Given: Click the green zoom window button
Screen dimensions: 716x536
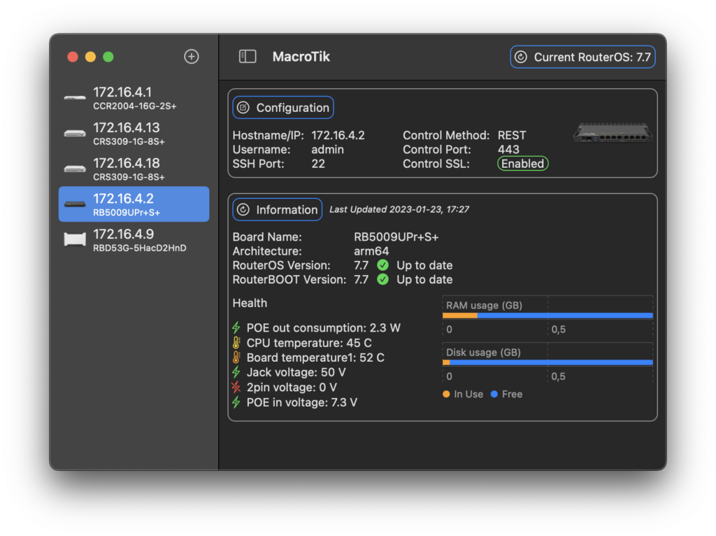Looking at the screenshot, I should [108, 57].
